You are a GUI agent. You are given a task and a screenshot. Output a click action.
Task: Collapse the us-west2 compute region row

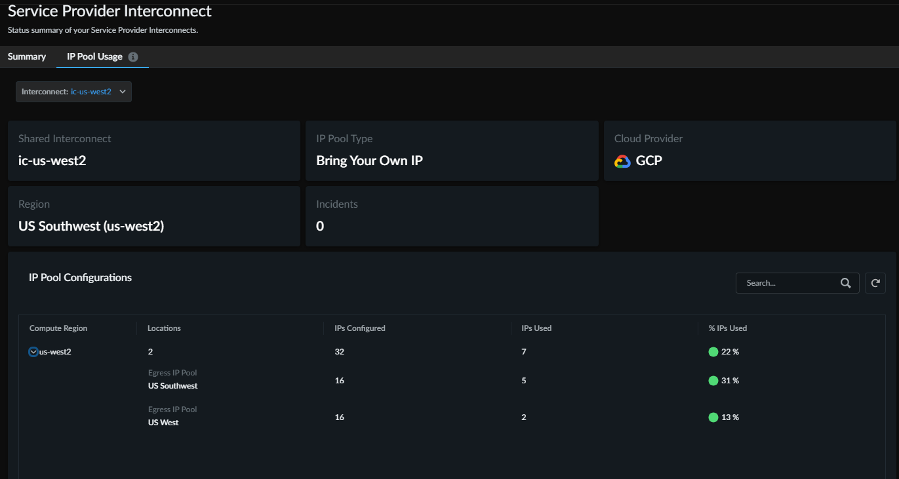(x=33, y=352)
